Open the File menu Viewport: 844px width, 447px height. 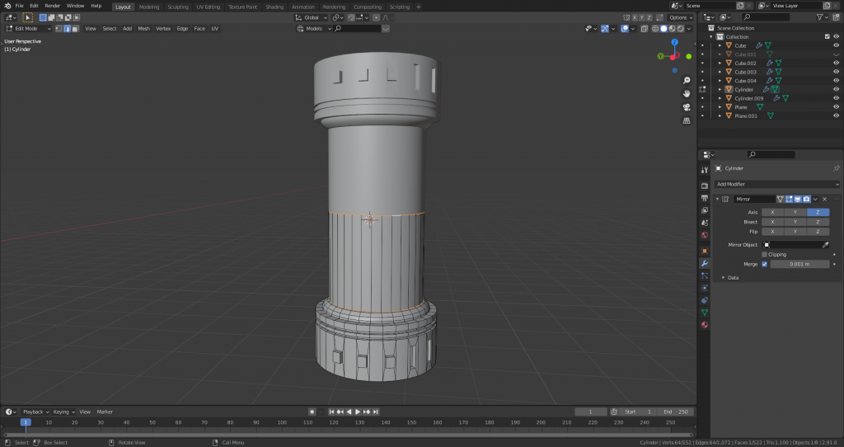(x=19, y=6)
